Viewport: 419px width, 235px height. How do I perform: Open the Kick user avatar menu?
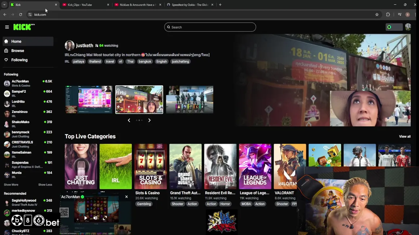pos(408,27)
